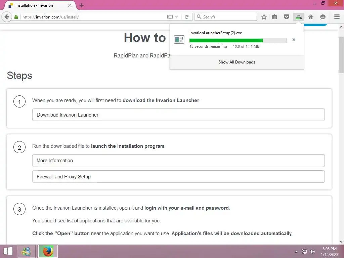Close the Installation - Invarion tab
Viewport: 344px width, 258px height.
(x=70, y=5)
